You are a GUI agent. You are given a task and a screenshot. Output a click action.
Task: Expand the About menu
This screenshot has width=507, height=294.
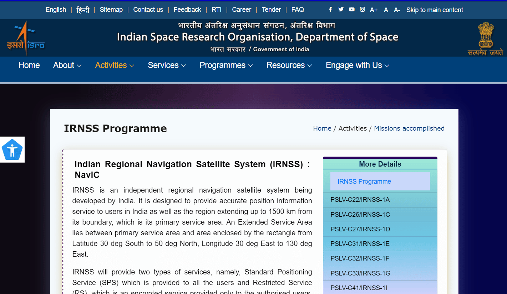pyautogui.click(x=67, y=65)
